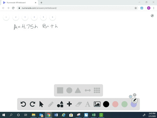Select the pointer selection tool
This screenshot has width=157, height=118.
(x=41, y=104)
